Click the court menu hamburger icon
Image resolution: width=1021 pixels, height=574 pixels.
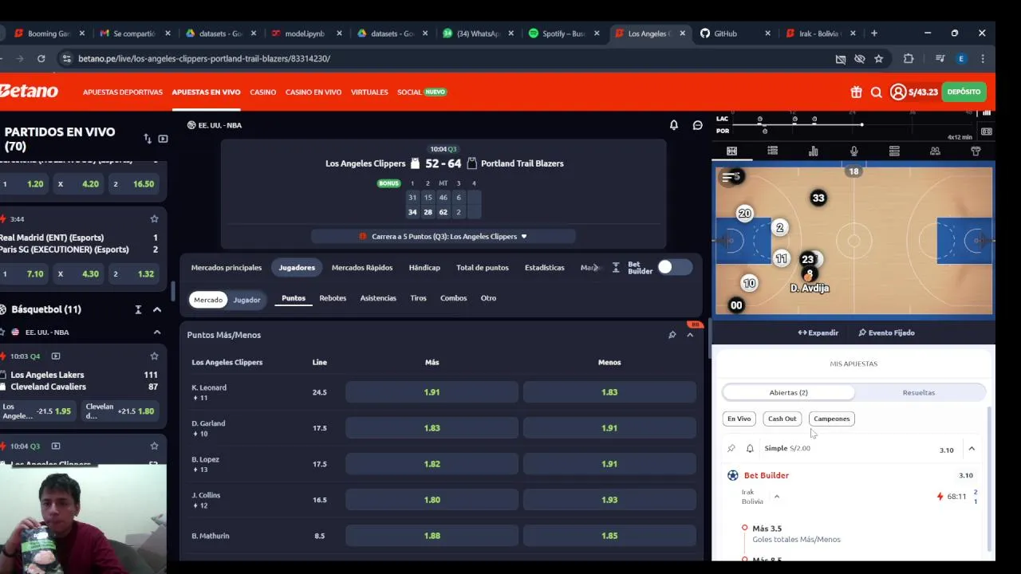click(x=728, y=177)
